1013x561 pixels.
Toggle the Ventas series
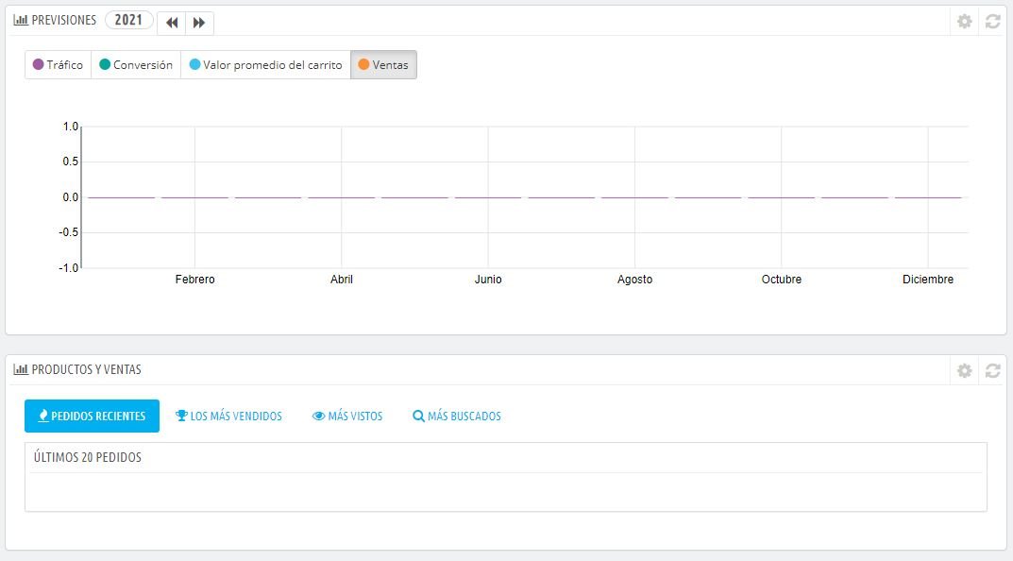point(383,64)
